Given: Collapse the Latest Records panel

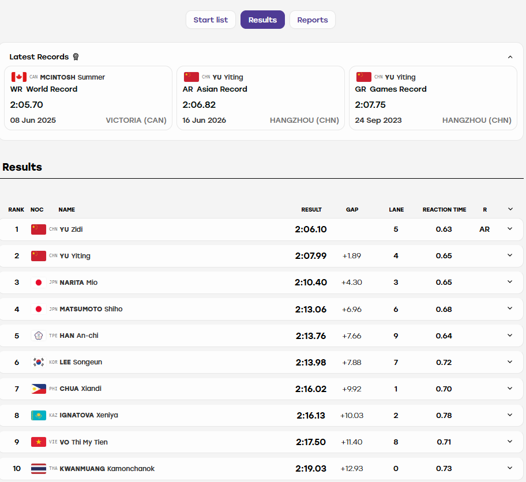Looking at the screenshot, I should 510,57.
